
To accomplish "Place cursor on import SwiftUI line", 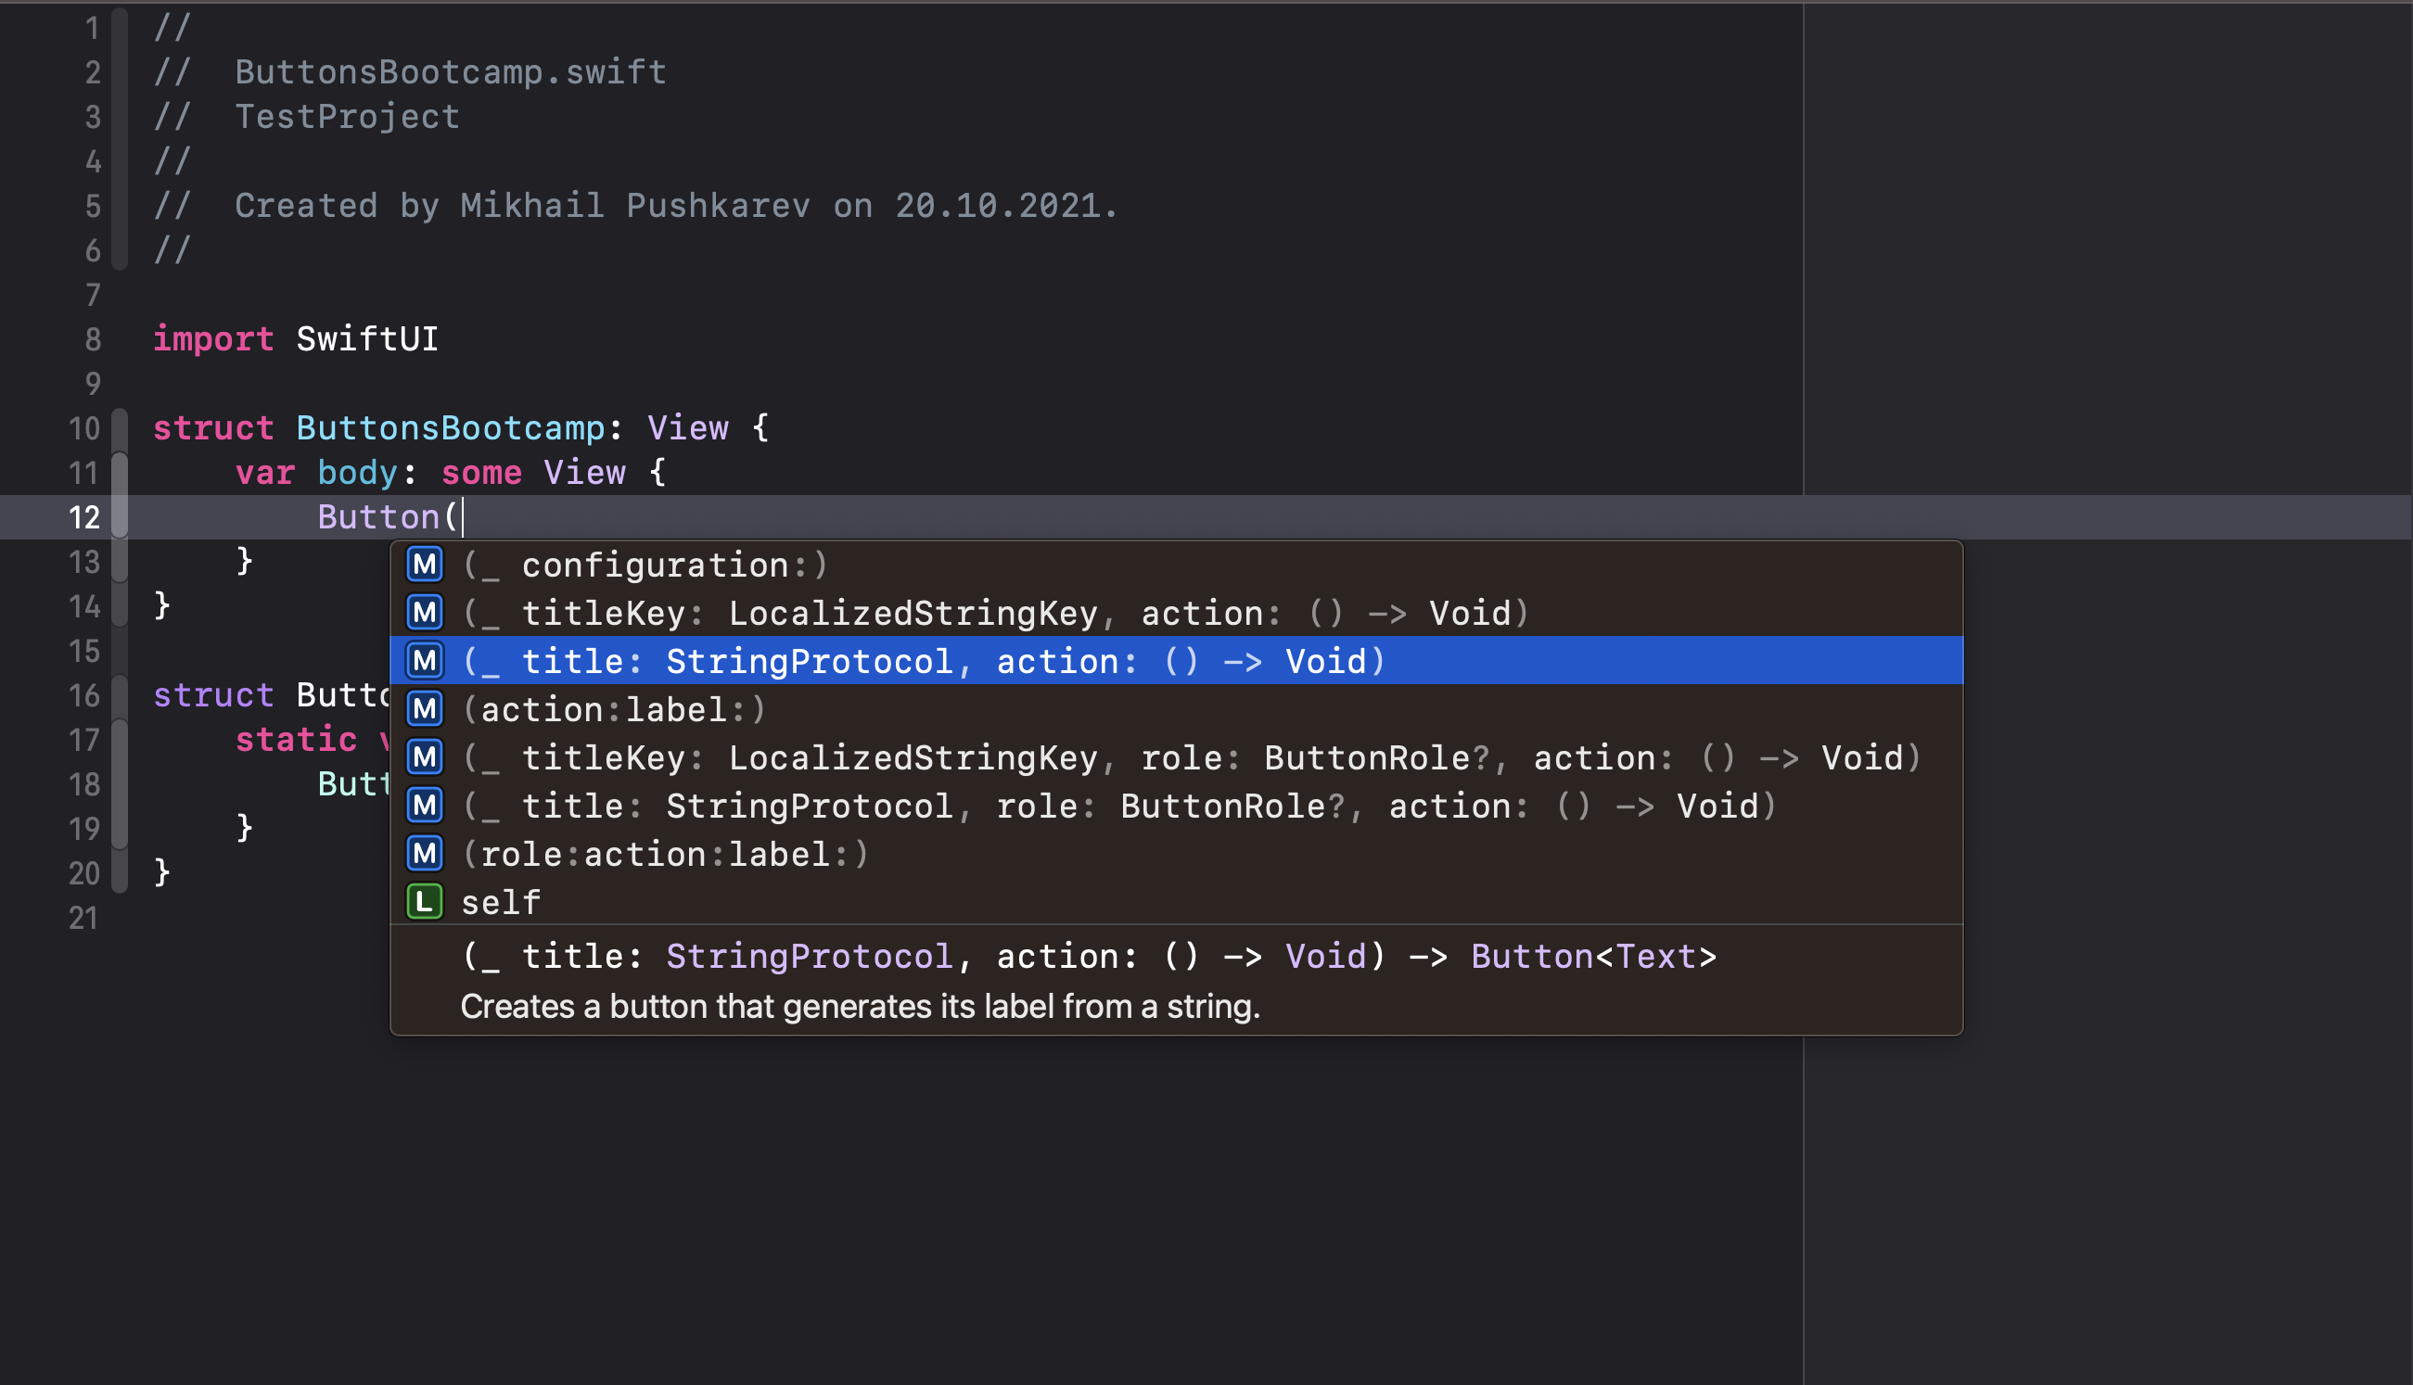I will point(296,339).
